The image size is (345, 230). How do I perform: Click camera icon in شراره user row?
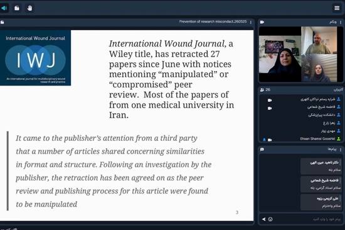pyautogui.click(x=270, y=100)
